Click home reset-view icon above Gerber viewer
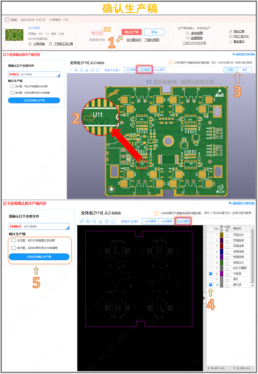This screenshot has height=374, width=258. (100, 222)
